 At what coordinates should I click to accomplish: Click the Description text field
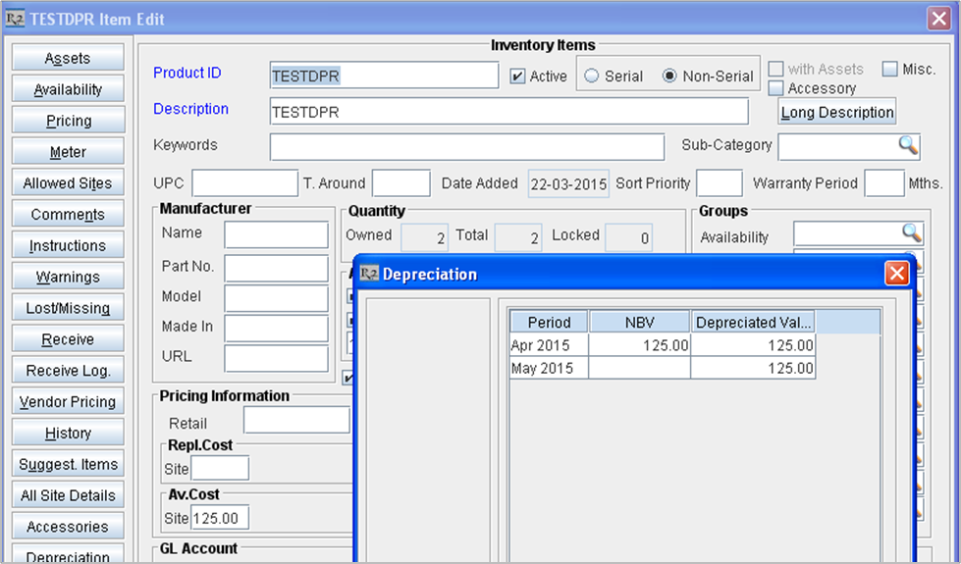[508, 112]
